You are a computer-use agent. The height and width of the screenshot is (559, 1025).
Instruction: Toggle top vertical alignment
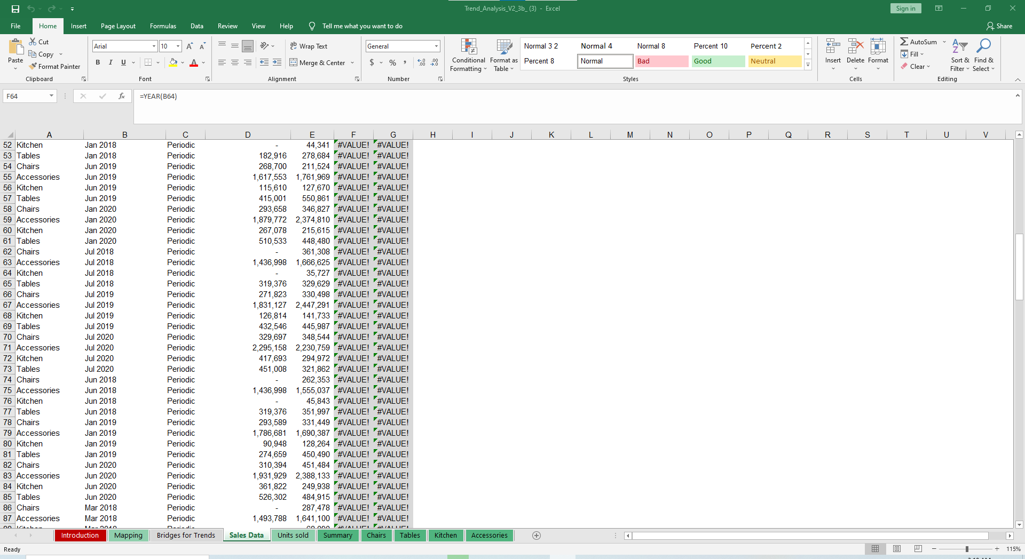tap(222, 46)
